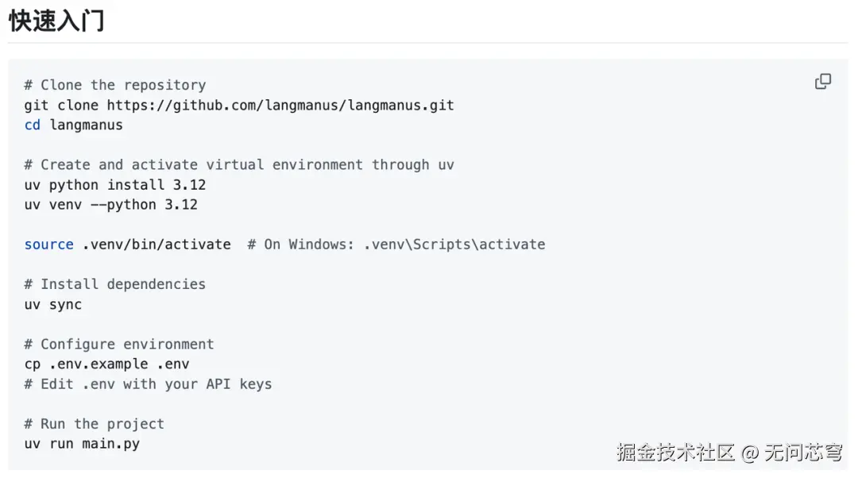Image resolution: width=858 pixels, height=478 pixels.
Task: Click the GitHub langmanus repository URL
Action: click(x=280, y=105)
